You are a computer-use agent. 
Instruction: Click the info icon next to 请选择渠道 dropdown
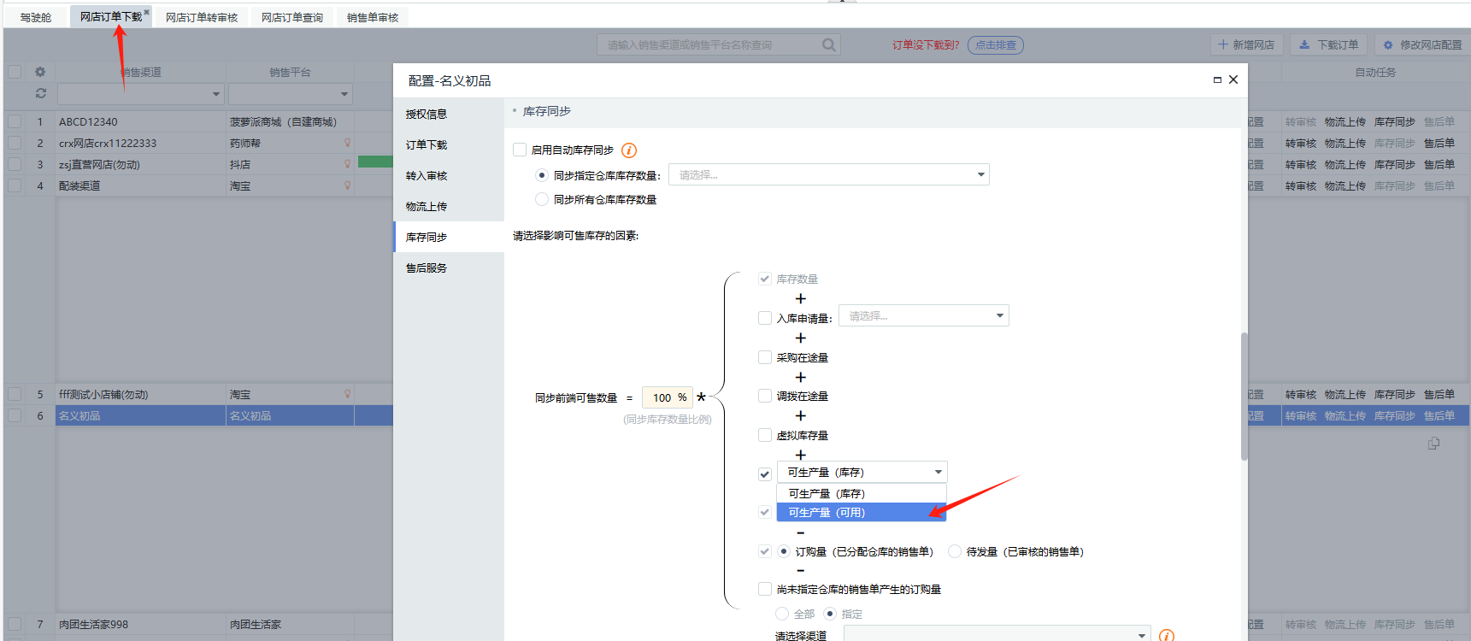point(1167,635)
